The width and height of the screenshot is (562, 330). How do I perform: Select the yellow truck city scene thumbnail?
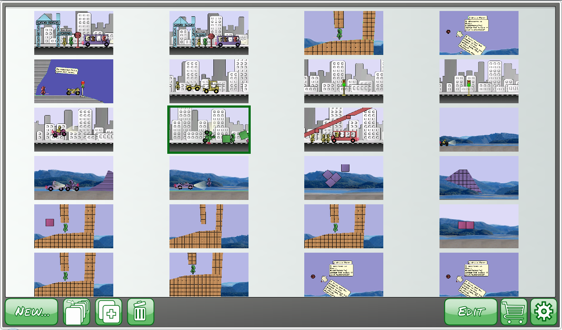click(209, 81)
